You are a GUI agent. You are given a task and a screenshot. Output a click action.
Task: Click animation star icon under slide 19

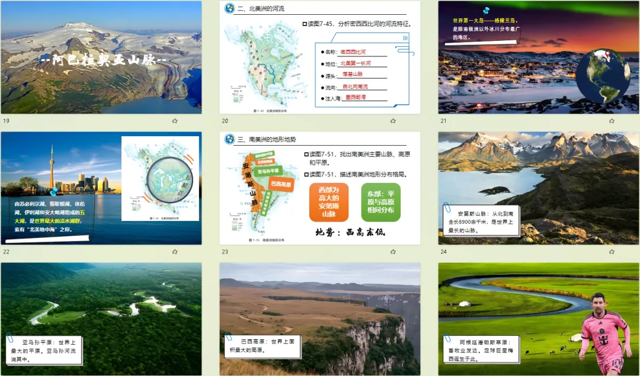click(175, 121)
